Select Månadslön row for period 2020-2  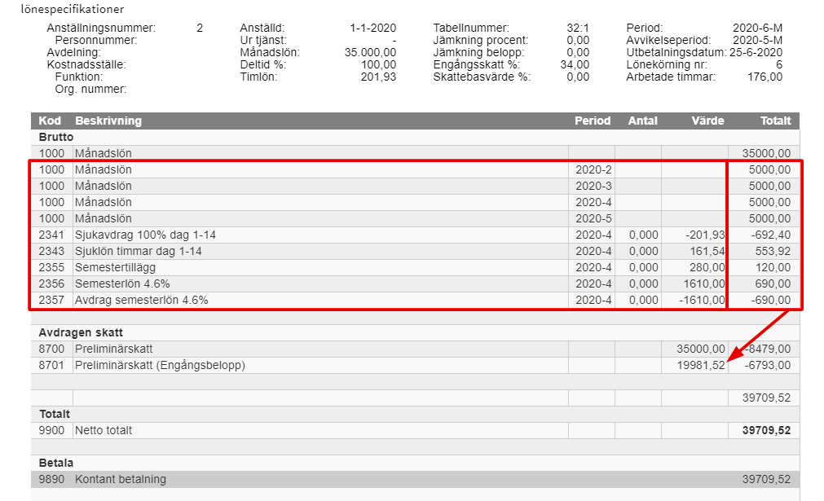click(x=415, y=169)
